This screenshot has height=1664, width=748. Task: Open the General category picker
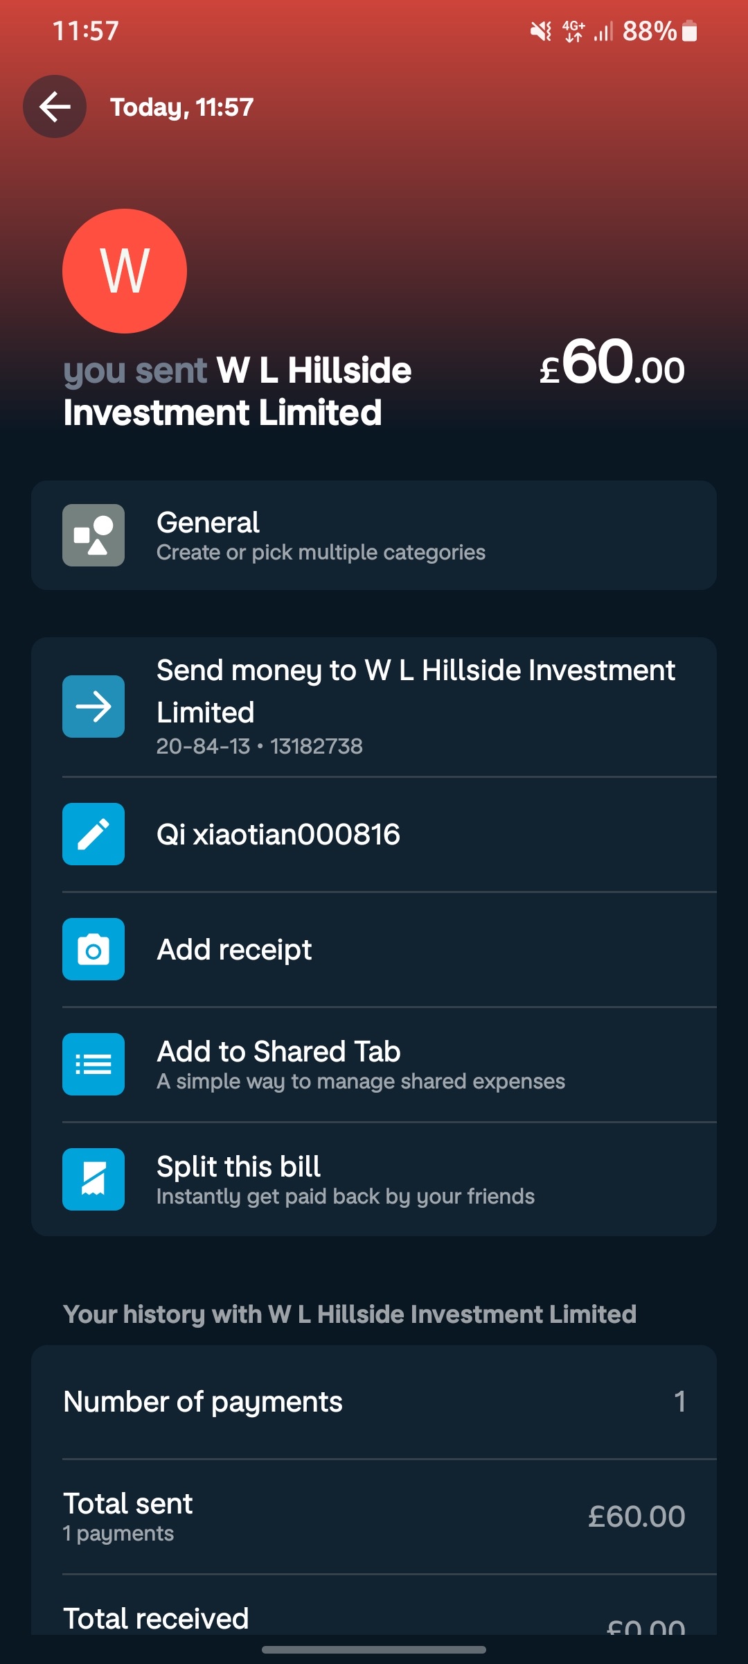point(374,535)
